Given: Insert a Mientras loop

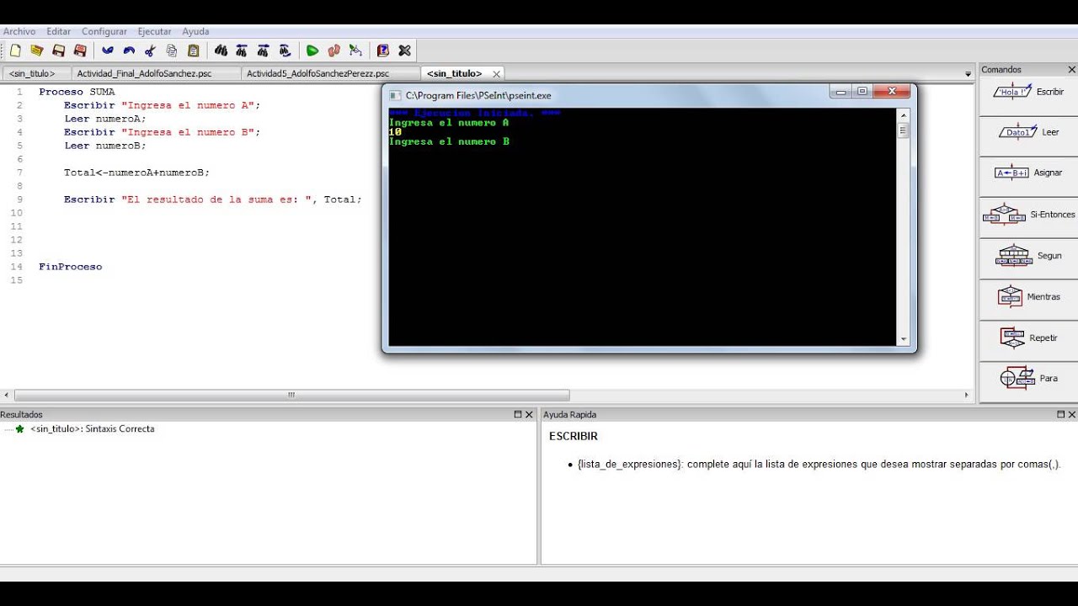Looking at the screenshot, I should point(1028,297).
